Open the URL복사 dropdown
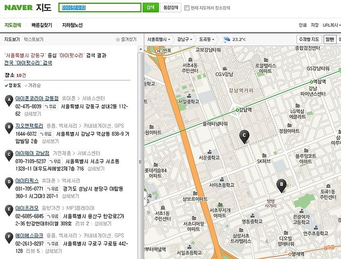Screen dimensions: 341x259 coord(332,25)
